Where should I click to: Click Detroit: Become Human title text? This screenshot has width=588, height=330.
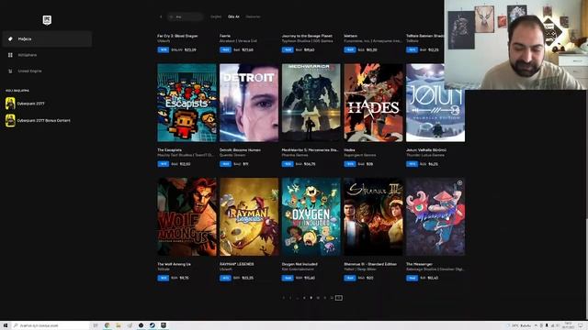240,150
